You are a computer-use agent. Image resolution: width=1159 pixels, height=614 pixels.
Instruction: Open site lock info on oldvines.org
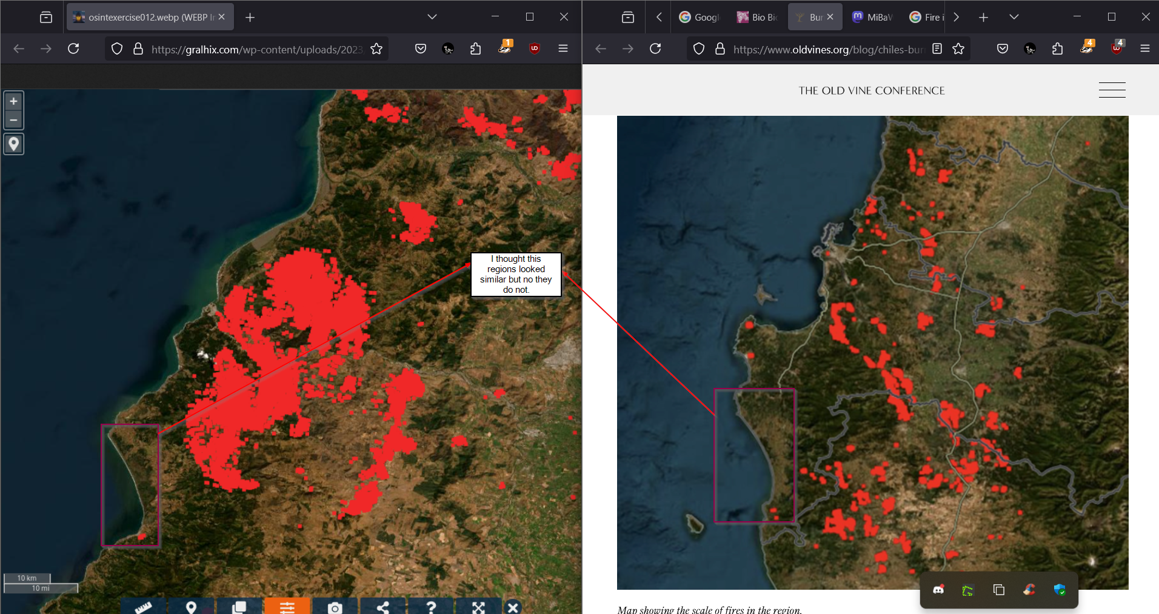tap(720, 48)
